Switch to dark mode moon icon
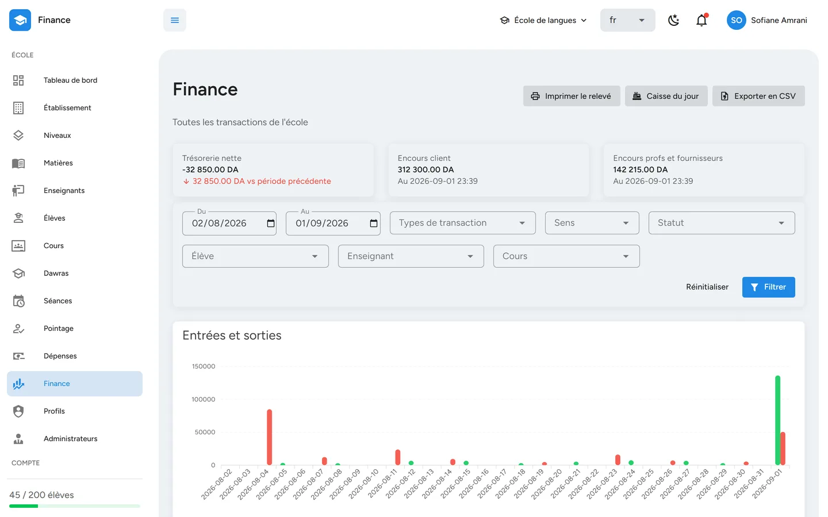The height and width of the screenshot is (517, 828). tap(674, 20)
